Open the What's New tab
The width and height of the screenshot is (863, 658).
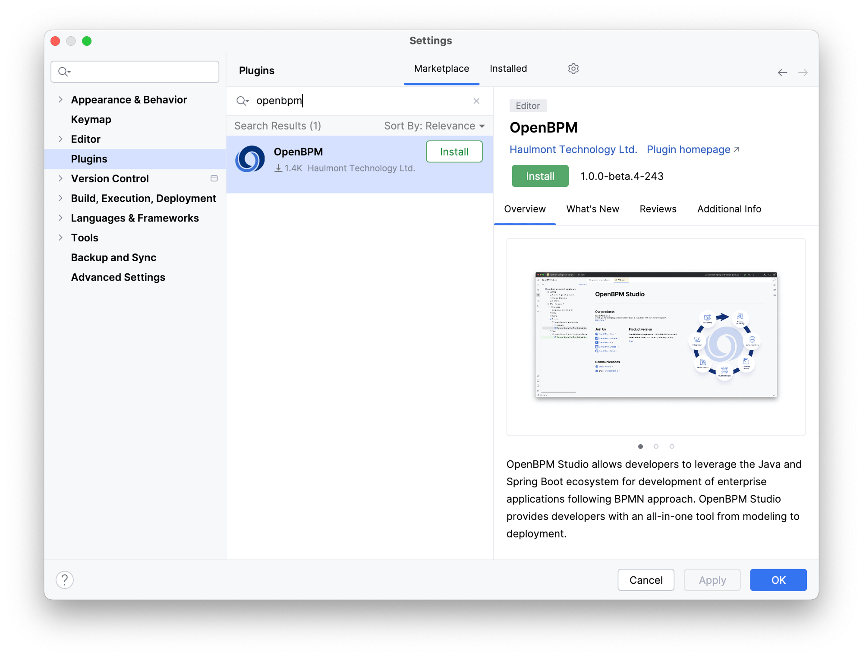(592, 209)
